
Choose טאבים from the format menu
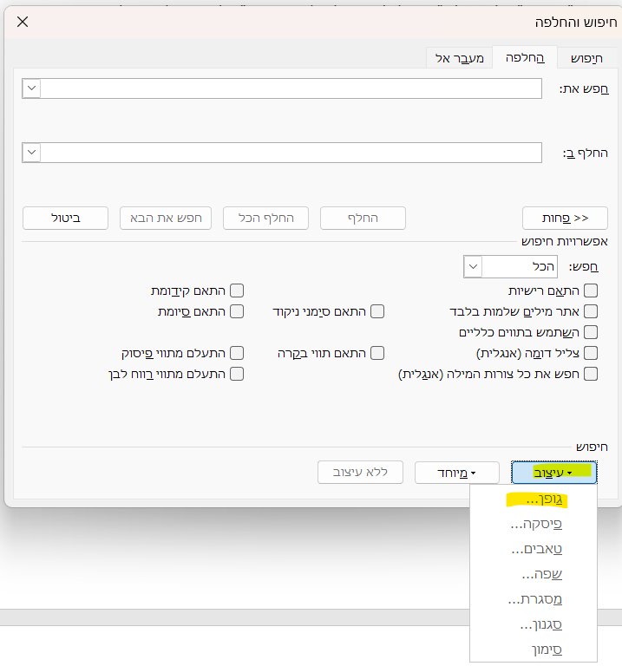coord(534,550)
